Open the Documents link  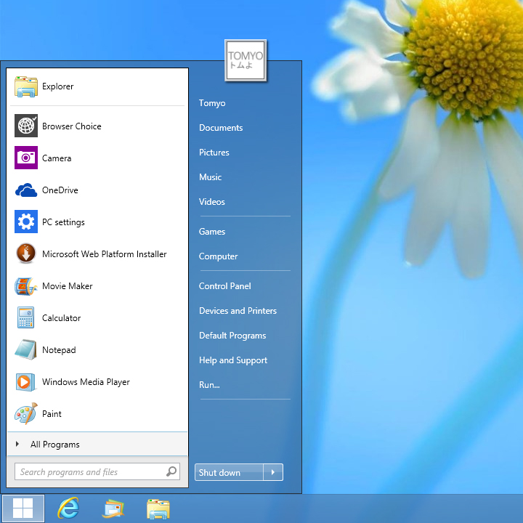(x=221, y=128)
